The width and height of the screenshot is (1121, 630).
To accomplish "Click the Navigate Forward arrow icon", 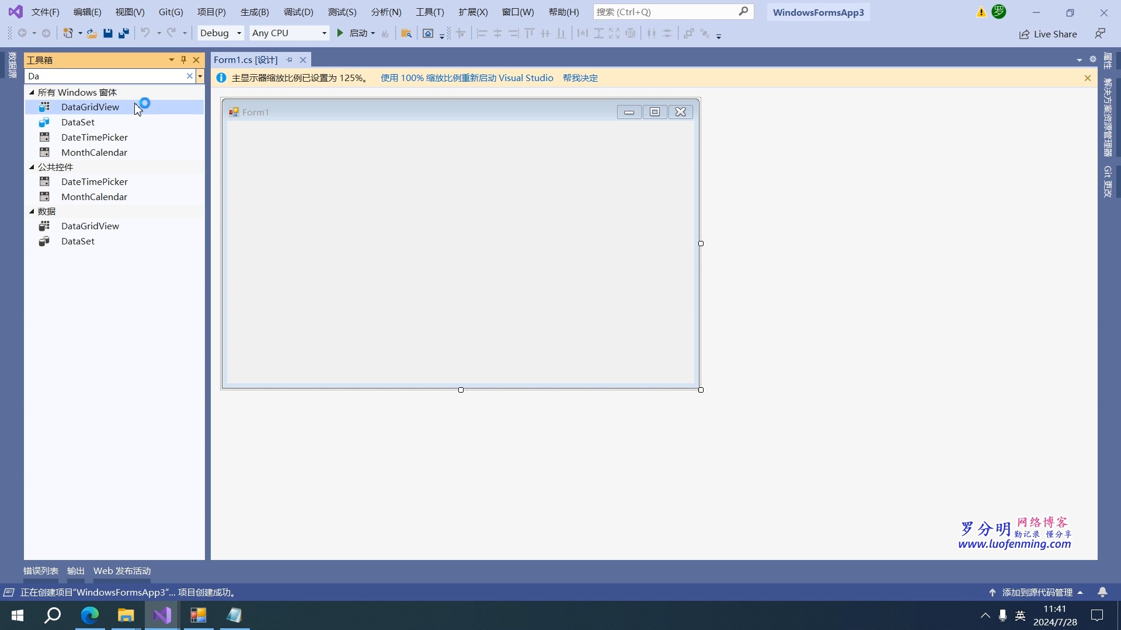I will click(x=46, y=33).
